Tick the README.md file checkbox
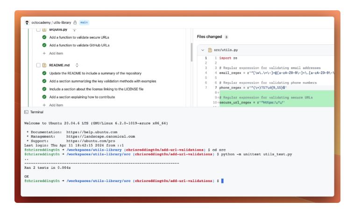This screenshot has width=361, height=215. 38,65
